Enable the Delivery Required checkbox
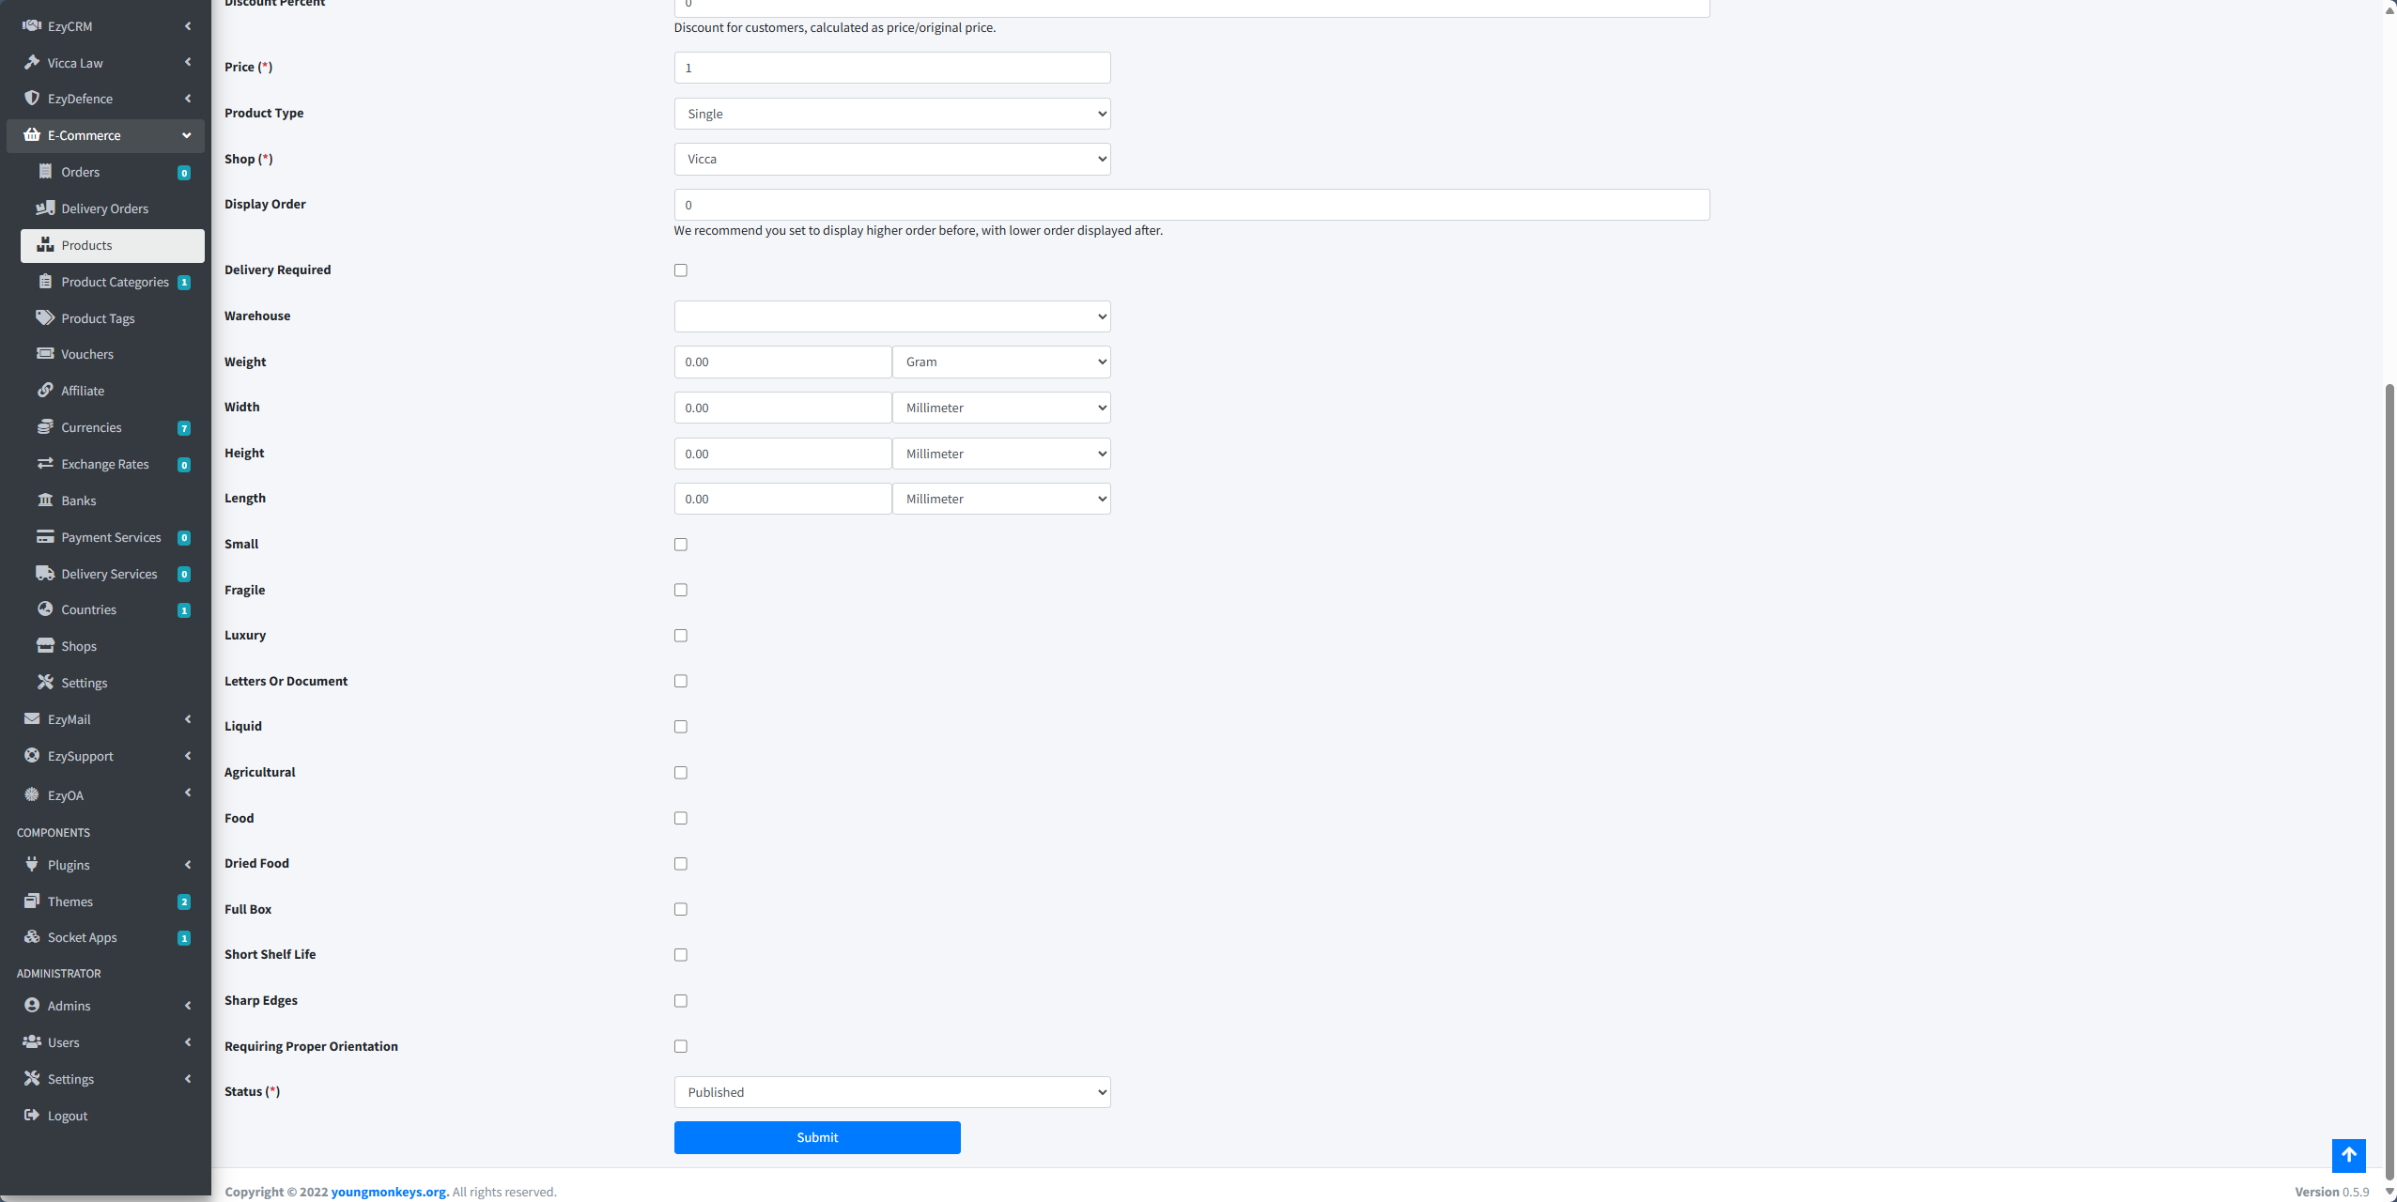The height and width of the screenshot is (1202, 2397). (681, 270)
